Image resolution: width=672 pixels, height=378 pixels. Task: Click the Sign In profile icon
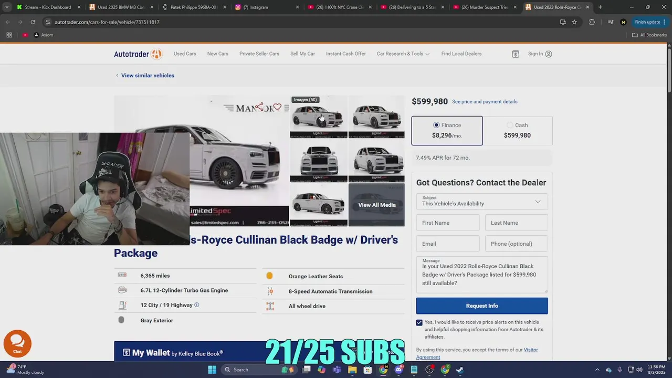click(549, 54)
